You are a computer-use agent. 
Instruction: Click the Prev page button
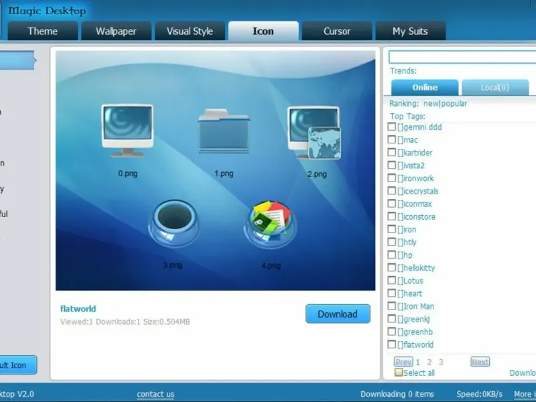click(403, 362)
